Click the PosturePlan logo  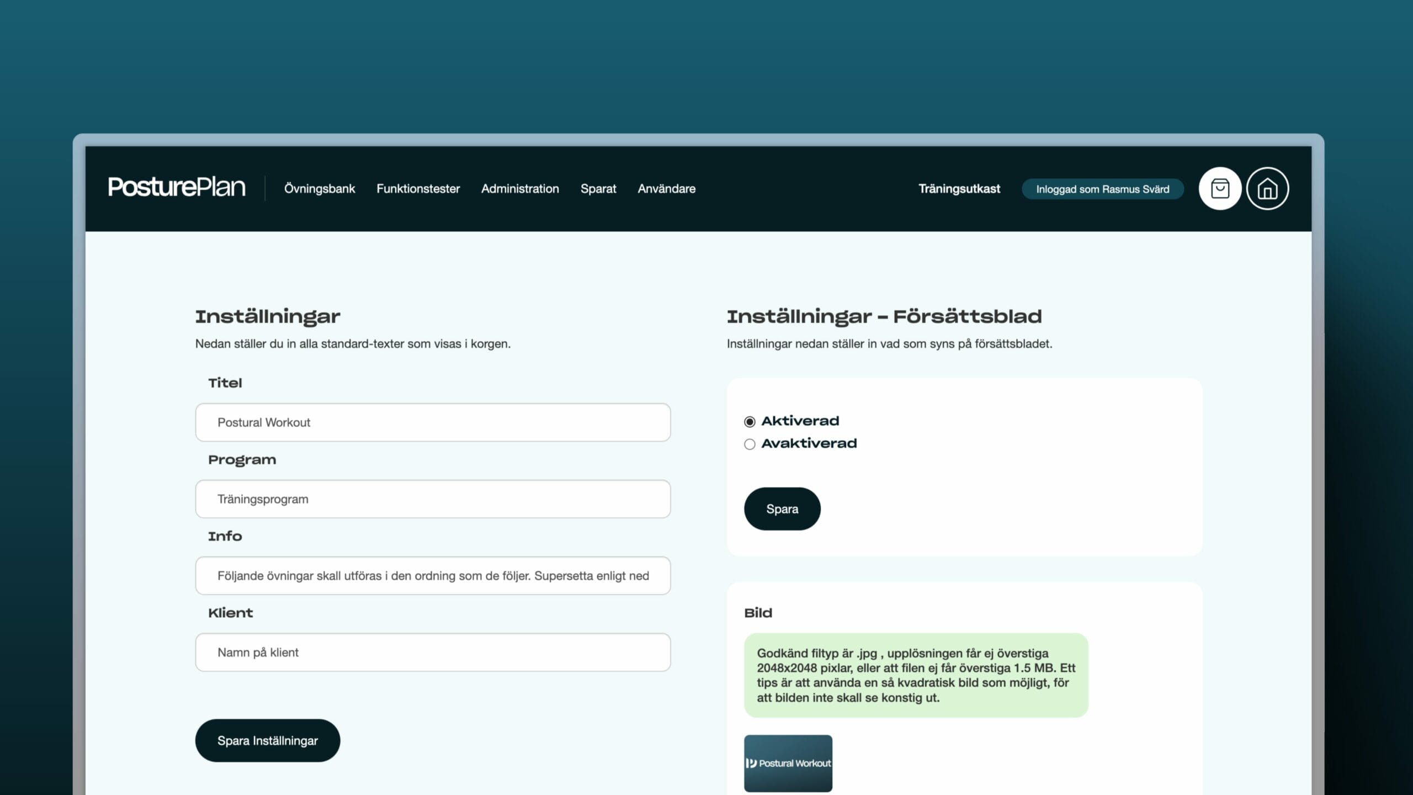[x=177, y=188]
